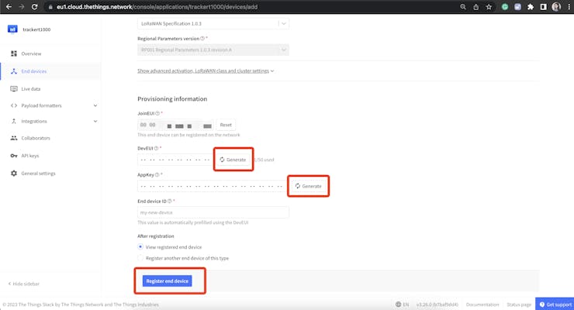Click help icon next to DevEUI
This screenshot has width=574, height=310.
tap(157, 149)
